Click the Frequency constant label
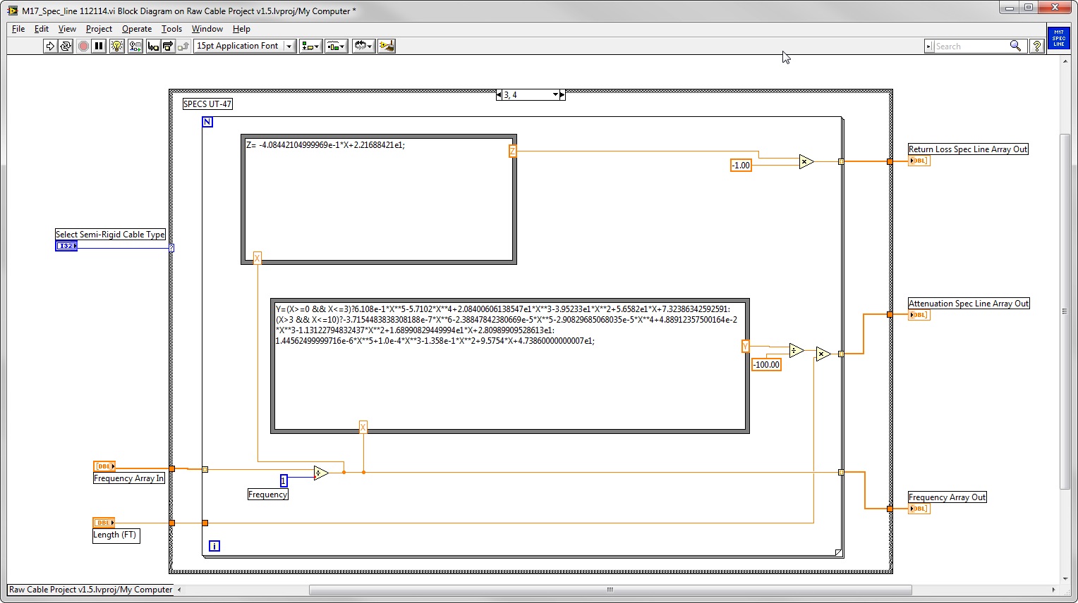The image size is (1078, 603). (x=268, y=495)
